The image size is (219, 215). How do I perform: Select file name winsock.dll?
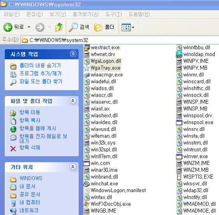point(196,95)
